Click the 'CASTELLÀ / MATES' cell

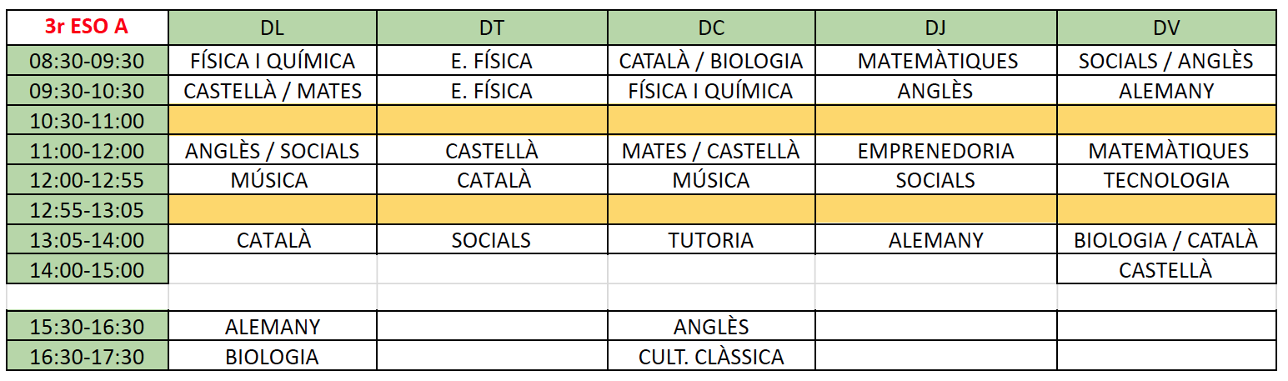[272, 91]
